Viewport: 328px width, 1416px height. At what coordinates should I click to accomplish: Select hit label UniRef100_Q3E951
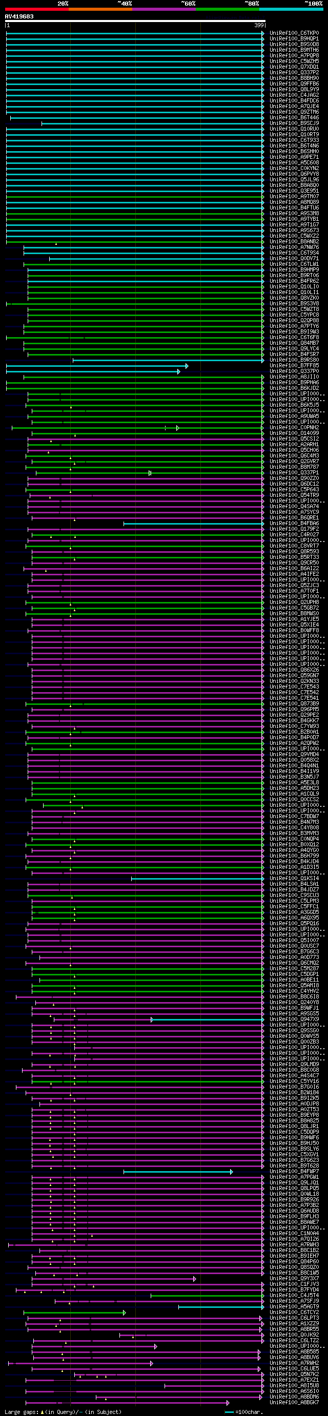tap(294, 191)
